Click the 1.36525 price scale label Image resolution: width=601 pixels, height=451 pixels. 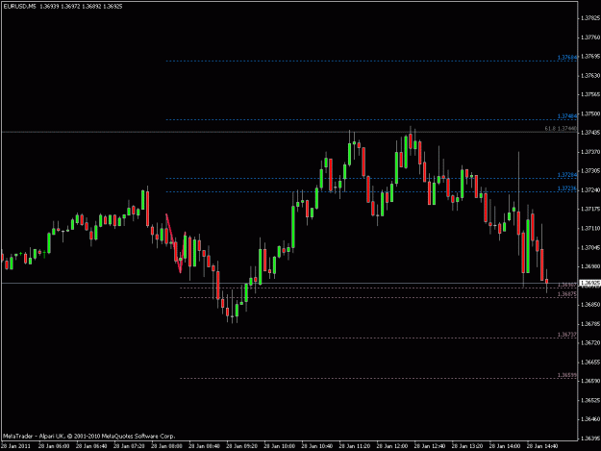(x=590, y=400)
